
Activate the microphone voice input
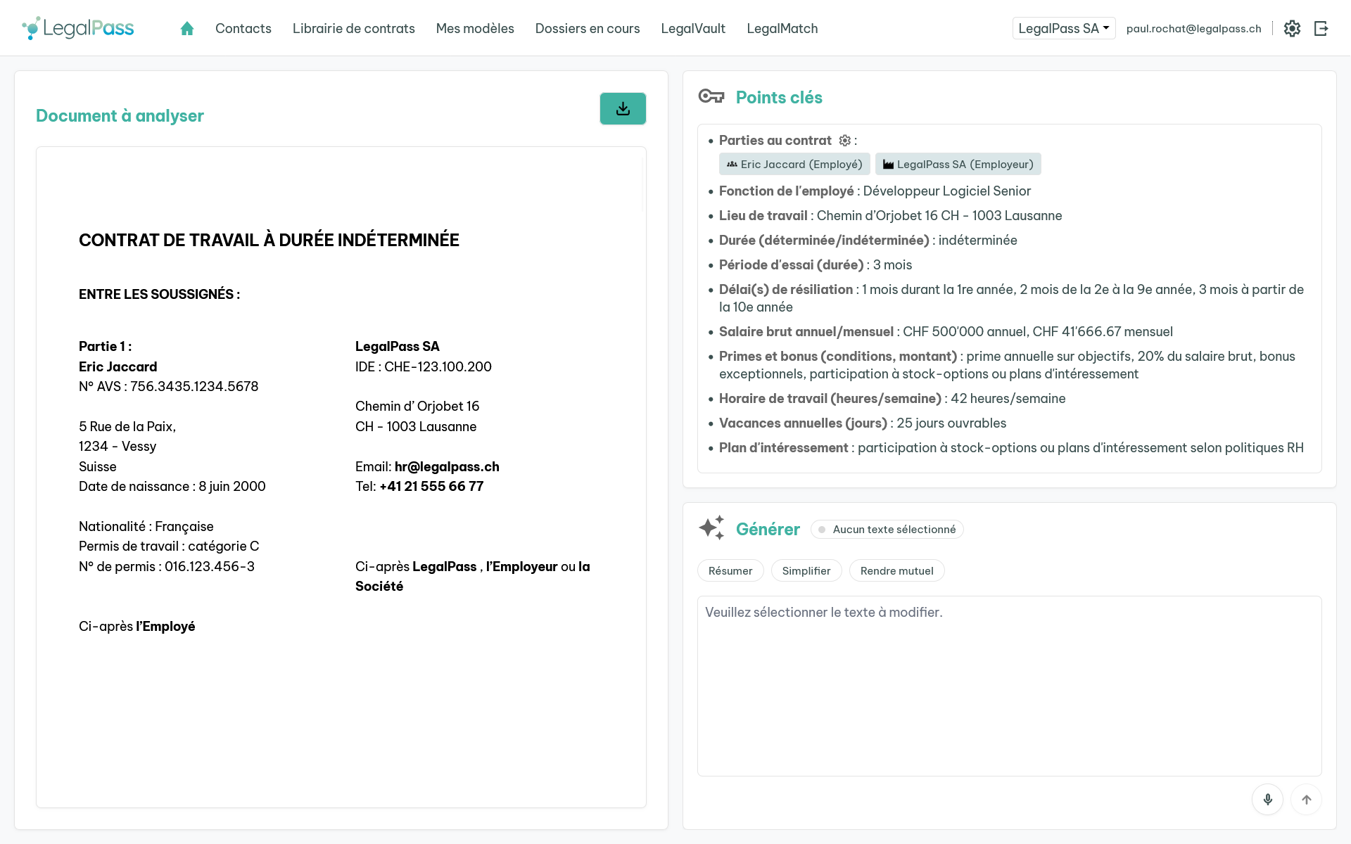coord(1268,800)
